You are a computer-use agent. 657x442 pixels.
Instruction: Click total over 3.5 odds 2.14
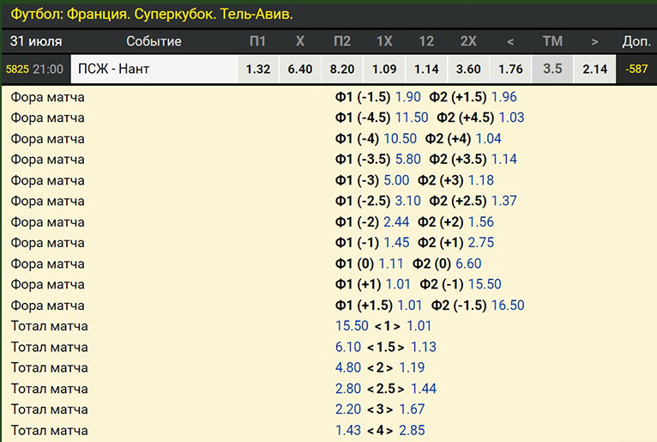click(594, 69)
